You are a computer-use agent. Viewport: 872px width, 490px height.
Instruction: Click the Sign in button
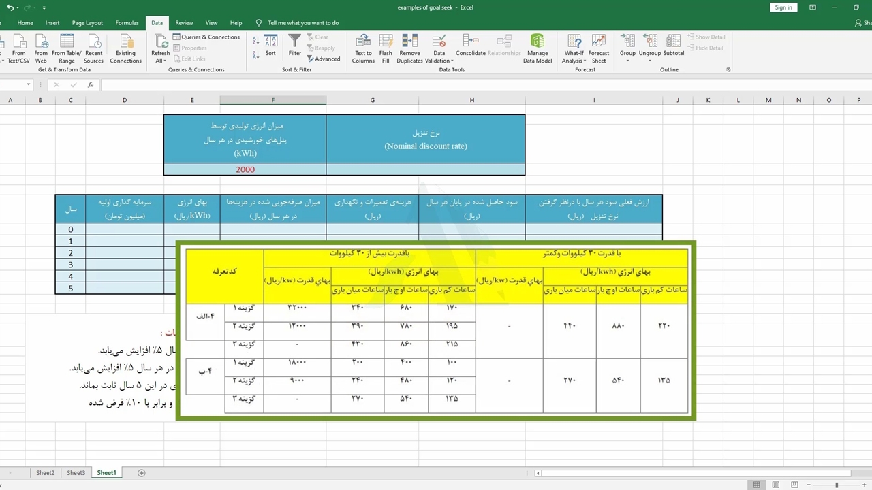783,7
